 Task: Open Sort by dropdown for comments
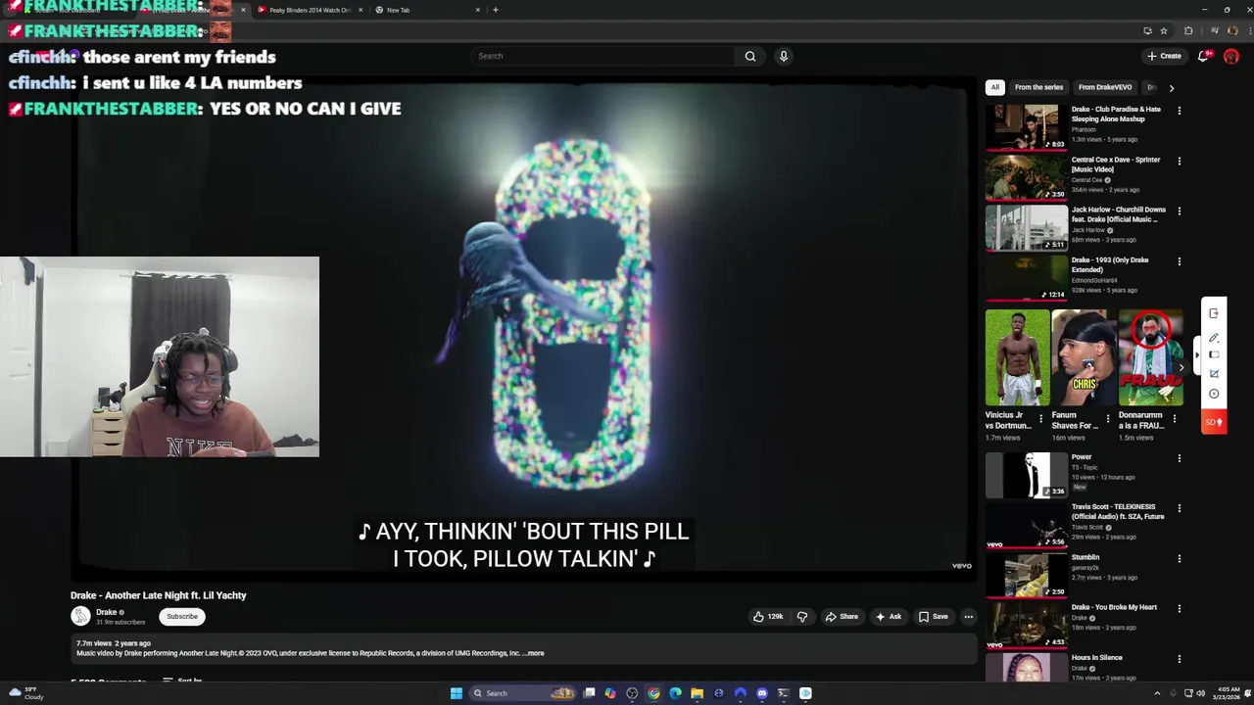click(182, 681)
